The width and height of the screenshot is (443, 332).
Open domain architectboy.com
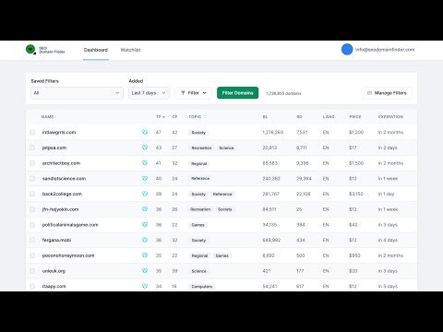[x=61, y=163]
